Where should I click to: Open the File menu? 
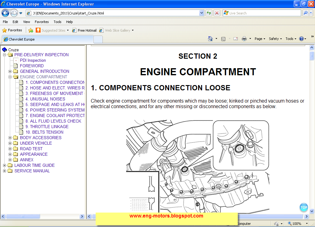(5, 22)
